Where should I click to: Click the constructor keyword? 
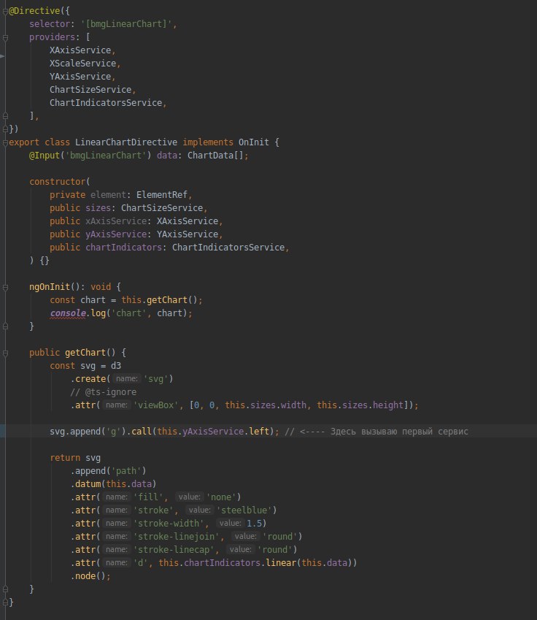tap(58, 182)
